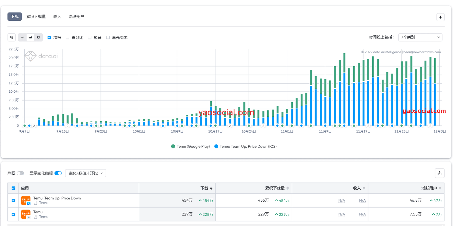This screenshot has width=453, height=226.
Task: Open Temu: Team Up, Price Down link
Action: (x=57, y=198)
